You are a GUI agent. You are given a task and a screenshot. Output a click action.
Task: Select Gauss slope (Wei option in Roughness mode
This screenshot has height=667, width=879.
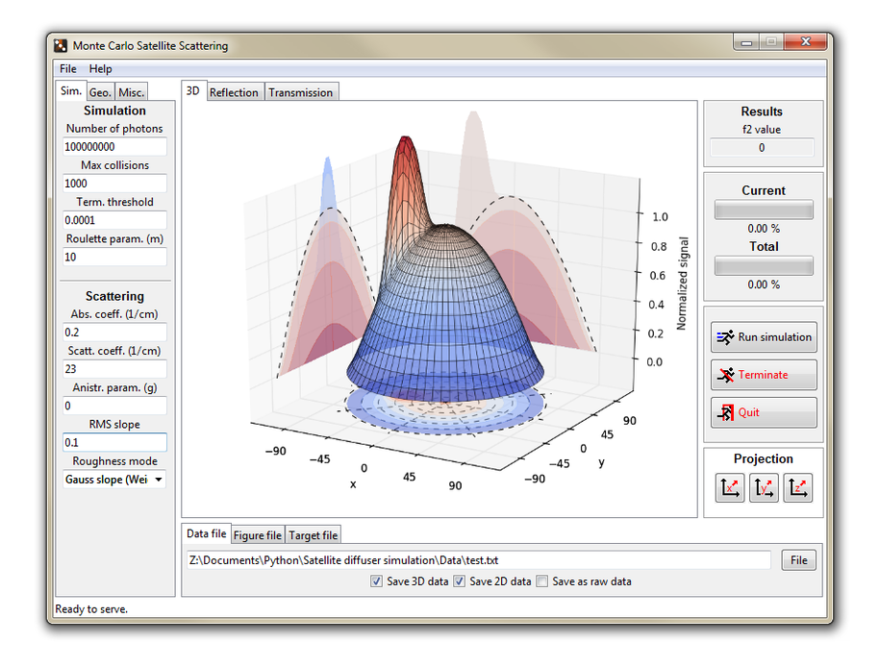pyautogui.click(x=106, y=479)
